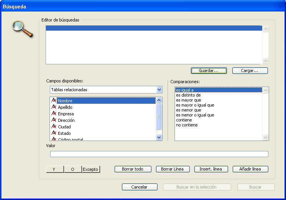Click inside the Valor input field
This screenshot has height=200, width=286.
pos(159,154)
